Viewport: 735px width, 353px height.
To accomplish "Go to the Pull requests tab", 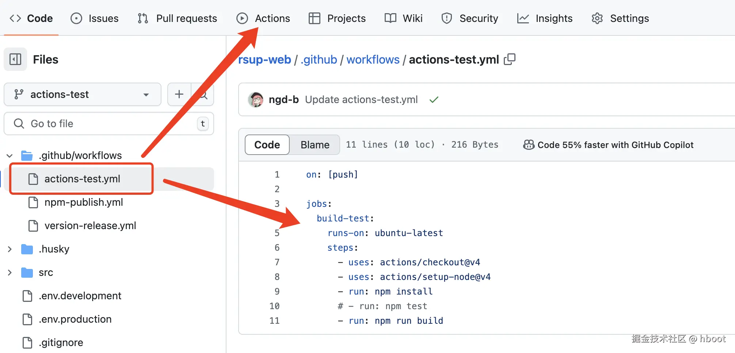I will coord(178,18).
